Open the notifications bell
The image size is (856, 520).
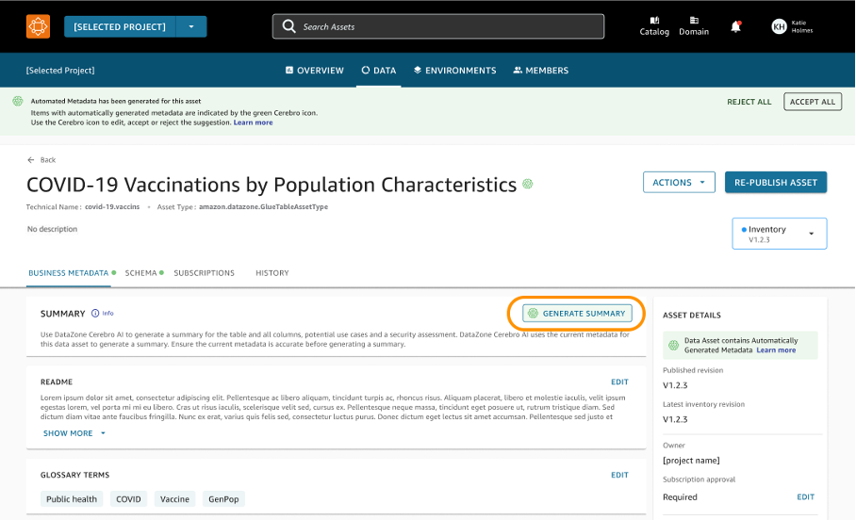point(736,26)
